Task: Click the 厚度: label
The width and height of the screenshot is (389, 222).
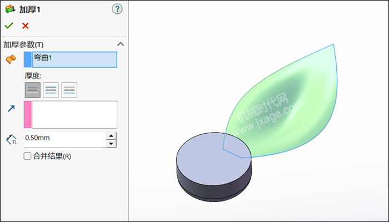Action: point(33,75)
